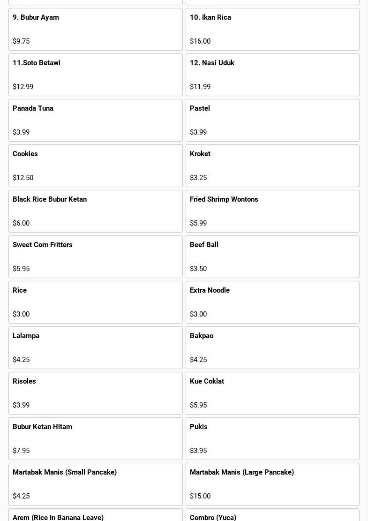Select Risoles from the list

95,393
